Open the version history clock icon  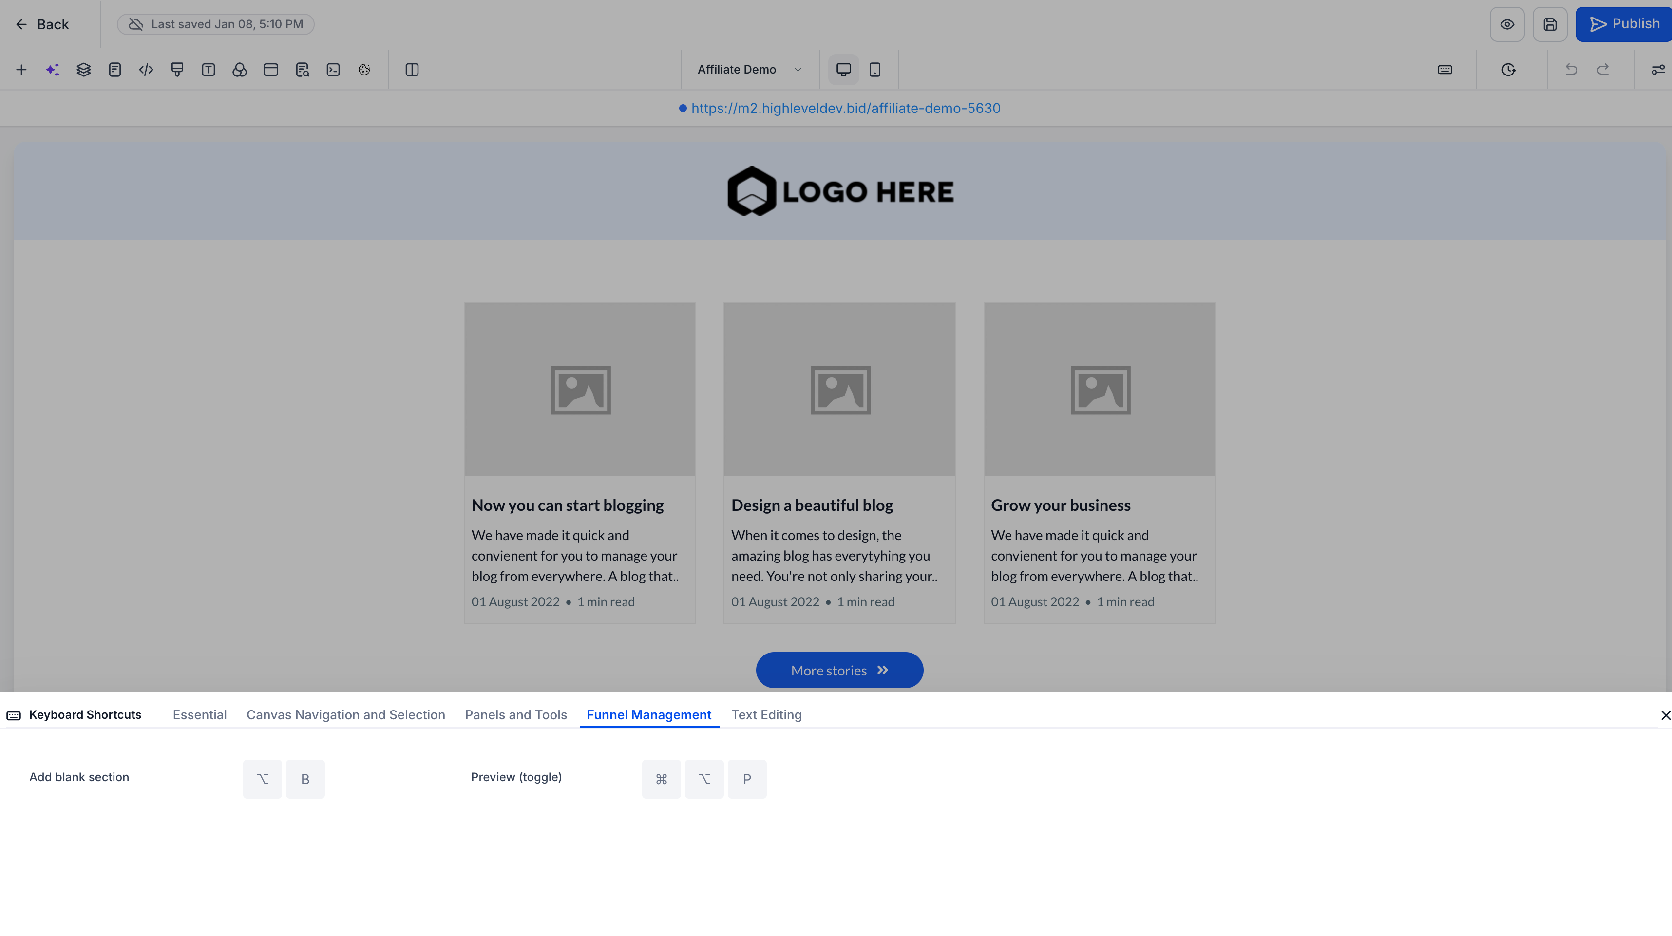[x=1508, y=70]
